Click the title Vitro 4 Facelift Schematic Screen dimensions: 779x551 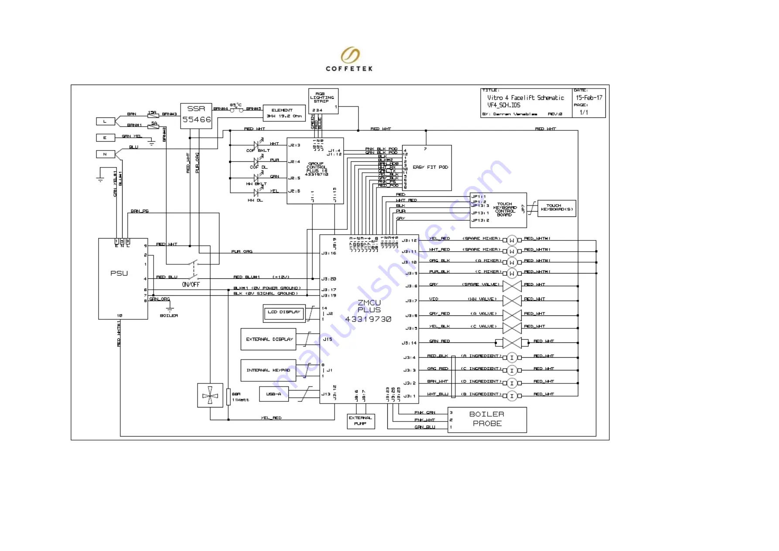click(526, 98)
